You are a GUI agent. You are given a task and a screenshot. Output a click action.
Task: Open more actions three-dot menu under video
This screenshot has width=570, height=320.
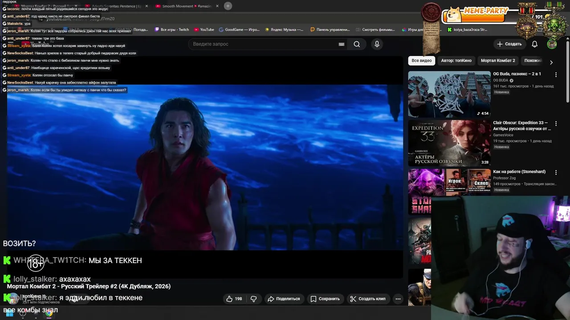click(x=398, y=299)
